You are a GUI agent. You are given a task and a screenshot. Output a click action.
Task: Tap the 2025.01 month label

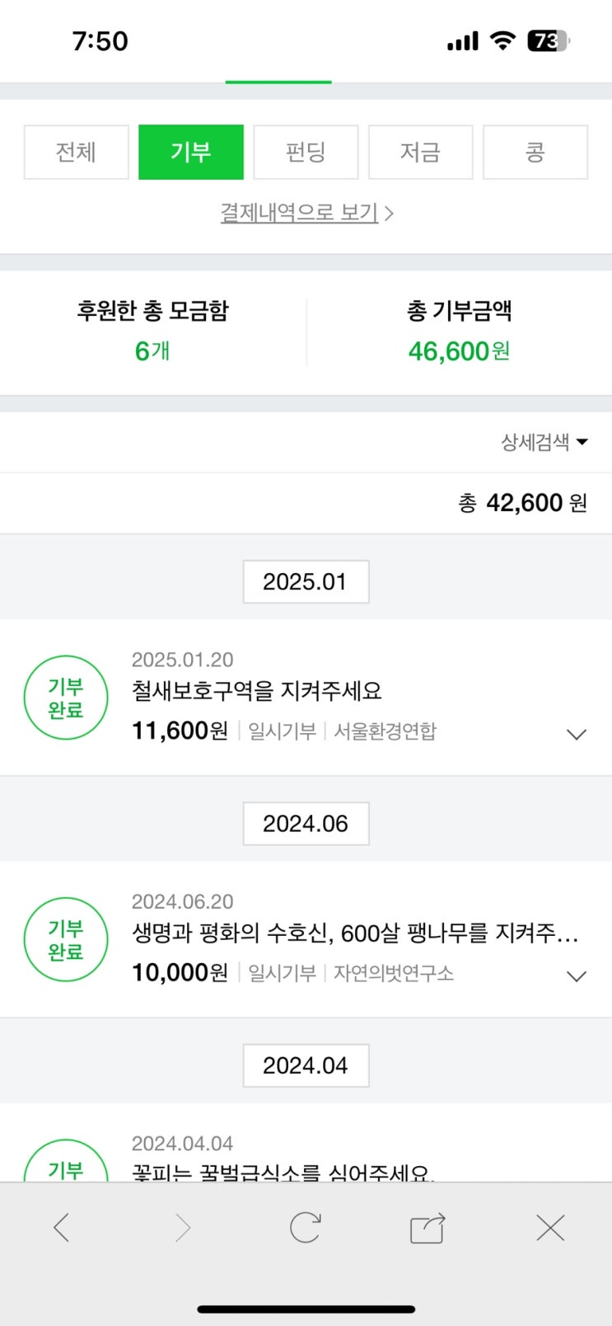[306, 581]
